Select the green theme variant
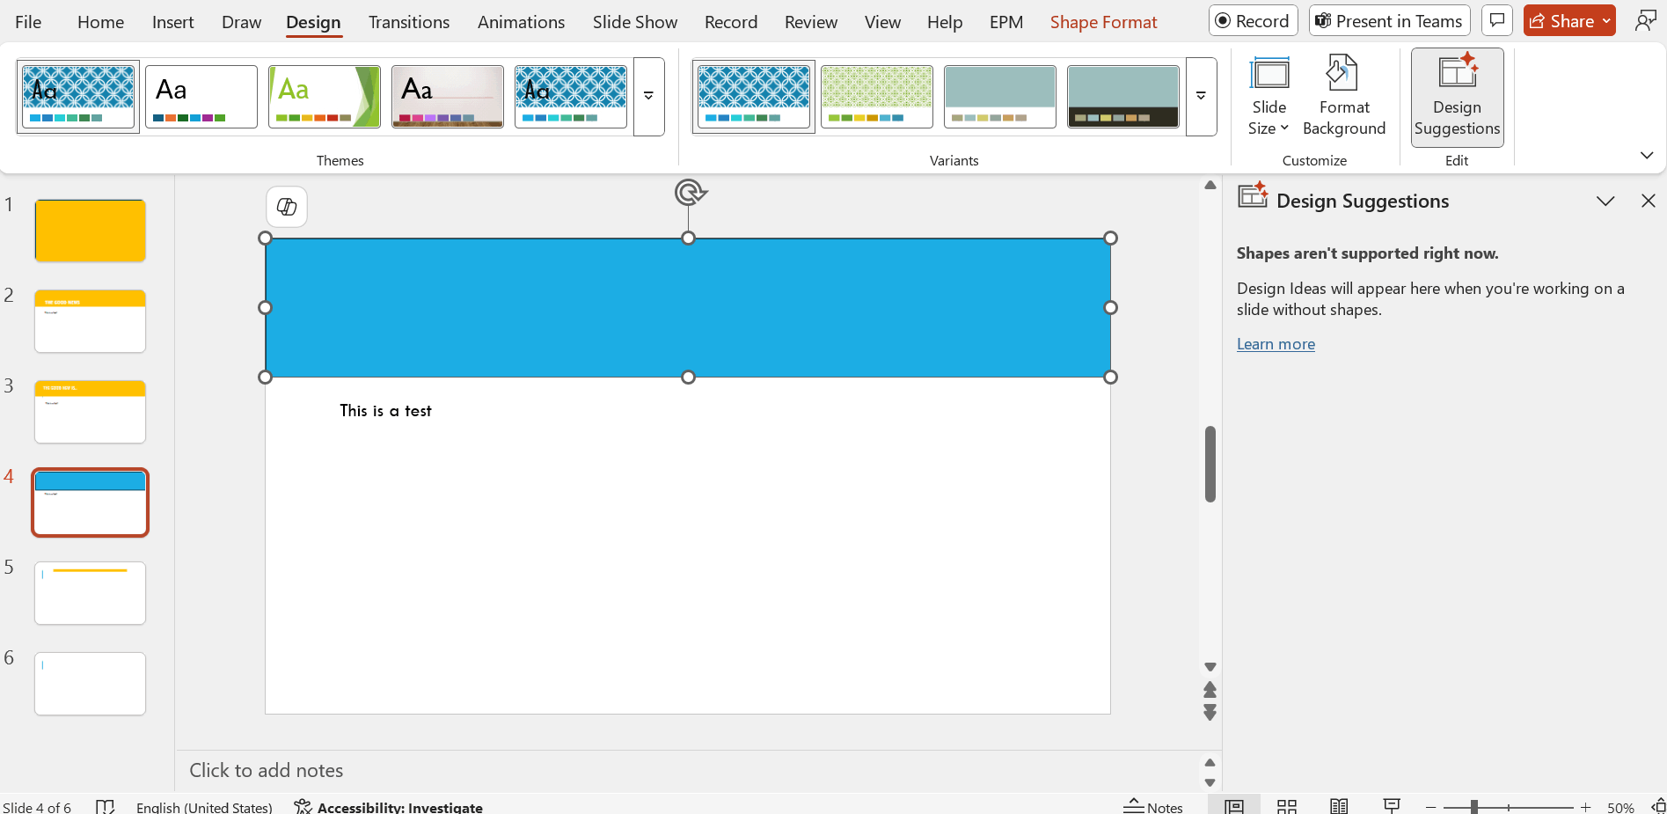 tap(876, 95)
